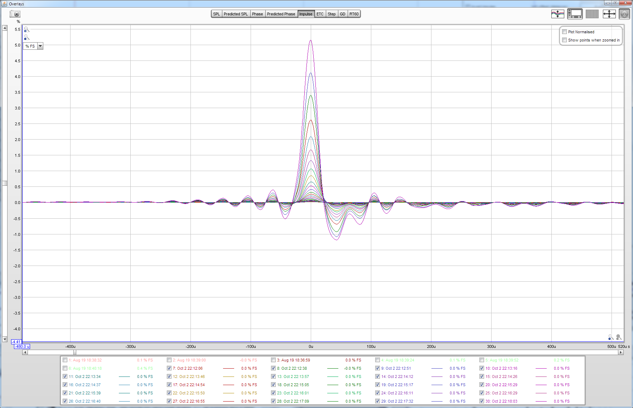
Task: Uncheck trace 7: Oct 2 22:12:06
Action: (169, 368)
